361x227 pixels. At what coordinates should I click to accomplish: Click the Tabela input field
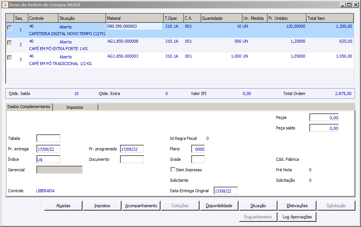coord(48,138)
